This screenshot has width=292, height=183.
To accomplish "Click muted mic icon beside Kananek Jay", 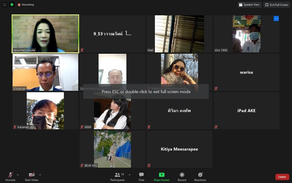I will [15, 127].
